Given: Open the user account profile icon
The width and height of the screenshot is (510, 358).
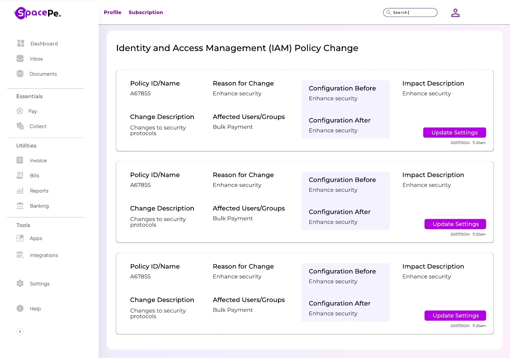Looking at the screenshot, I should click(x=455, y=13).
